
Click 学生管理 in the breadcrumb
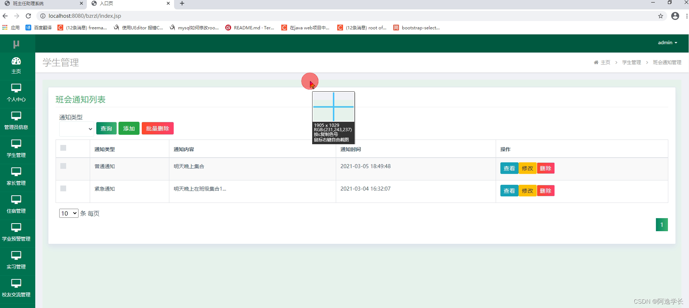632,62
